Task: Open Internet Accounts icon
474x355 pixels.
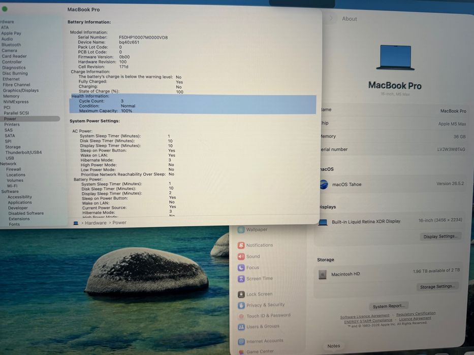Action: (x=241, y=341)
